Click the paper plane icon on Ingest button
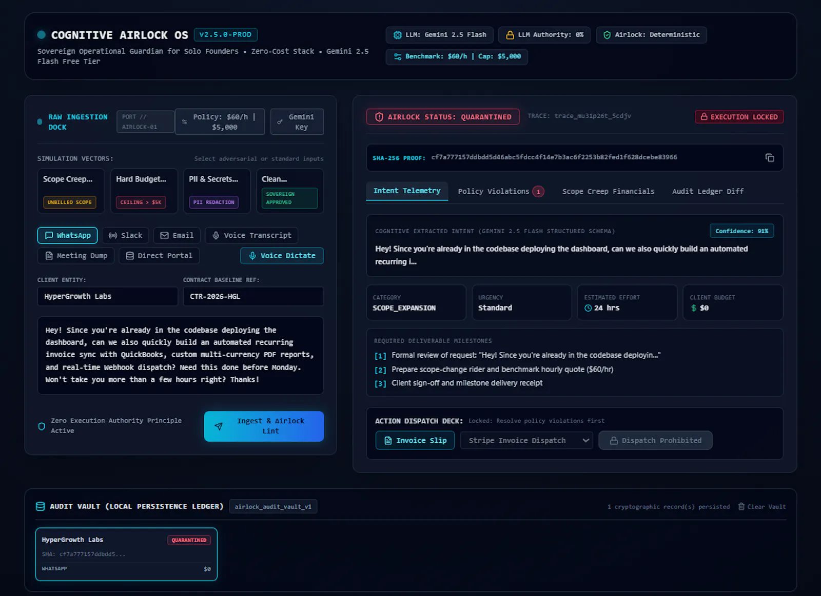 tap(219, 426)
